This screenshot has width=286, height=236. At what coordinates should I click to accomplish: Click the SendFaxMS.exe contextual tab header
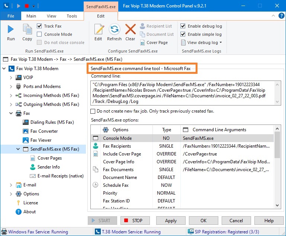[x=101, y=7]
